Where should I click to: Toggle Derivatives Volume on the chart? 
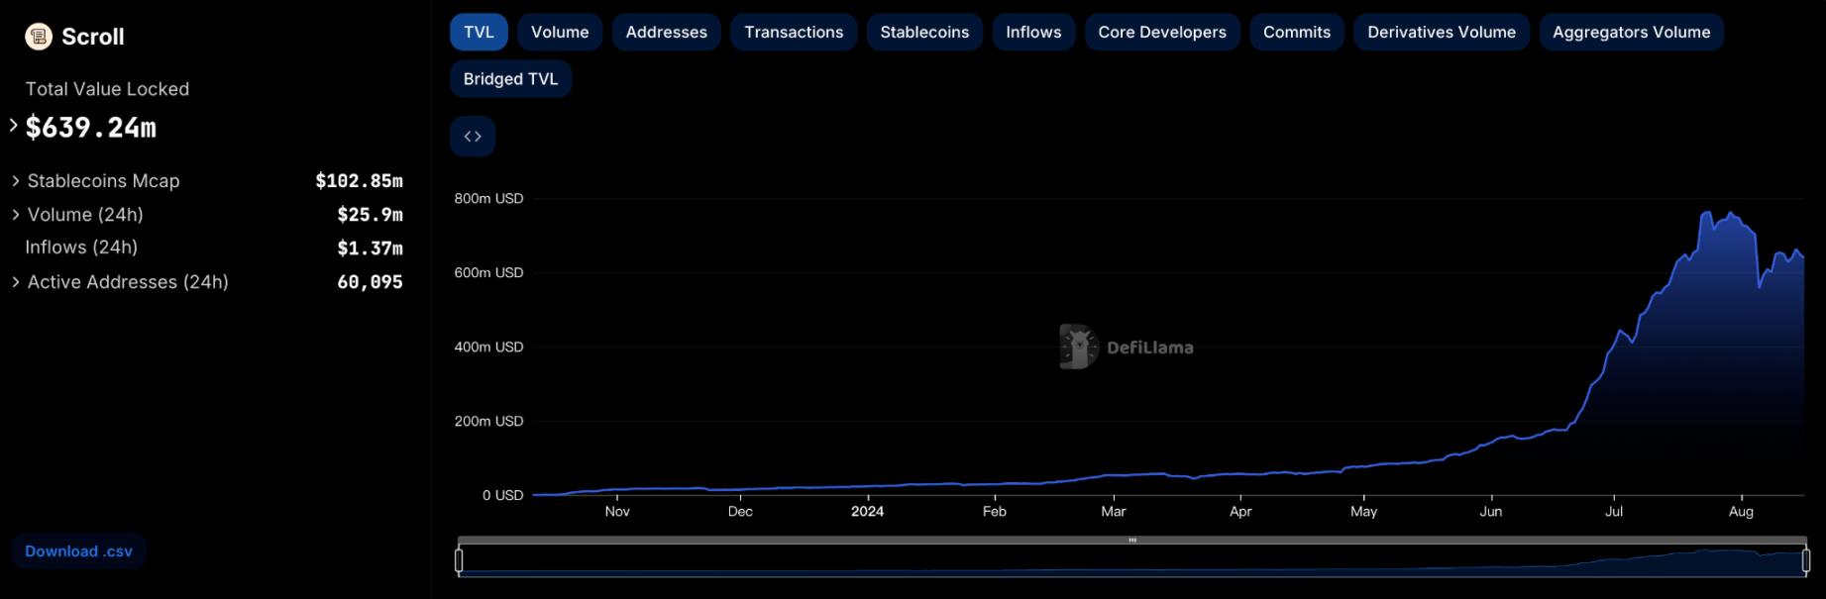coord(1442,33)
